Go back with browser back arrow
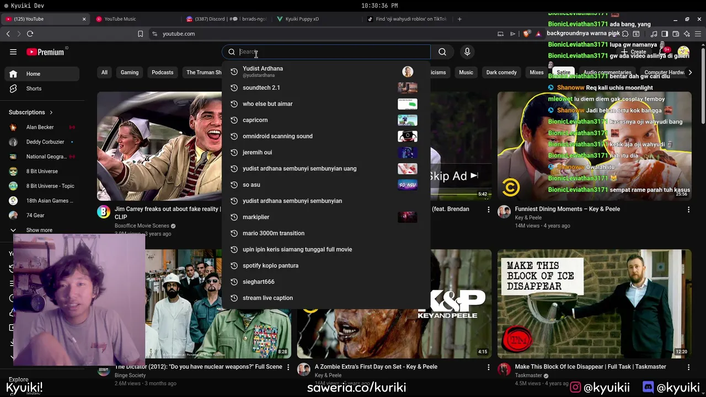Screen dimensions: 706x397 8,34
